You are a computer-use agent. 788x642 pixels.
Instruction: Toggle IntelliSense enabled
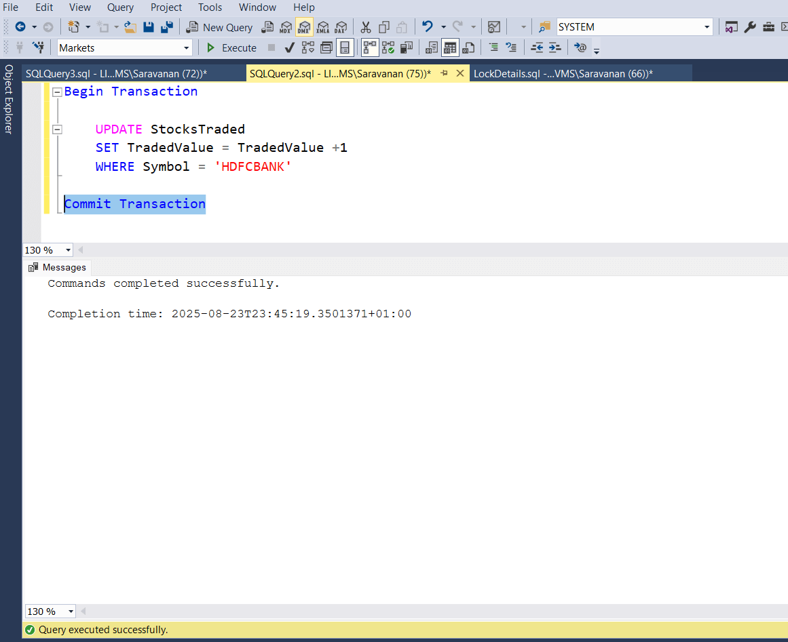pos(345,47)
